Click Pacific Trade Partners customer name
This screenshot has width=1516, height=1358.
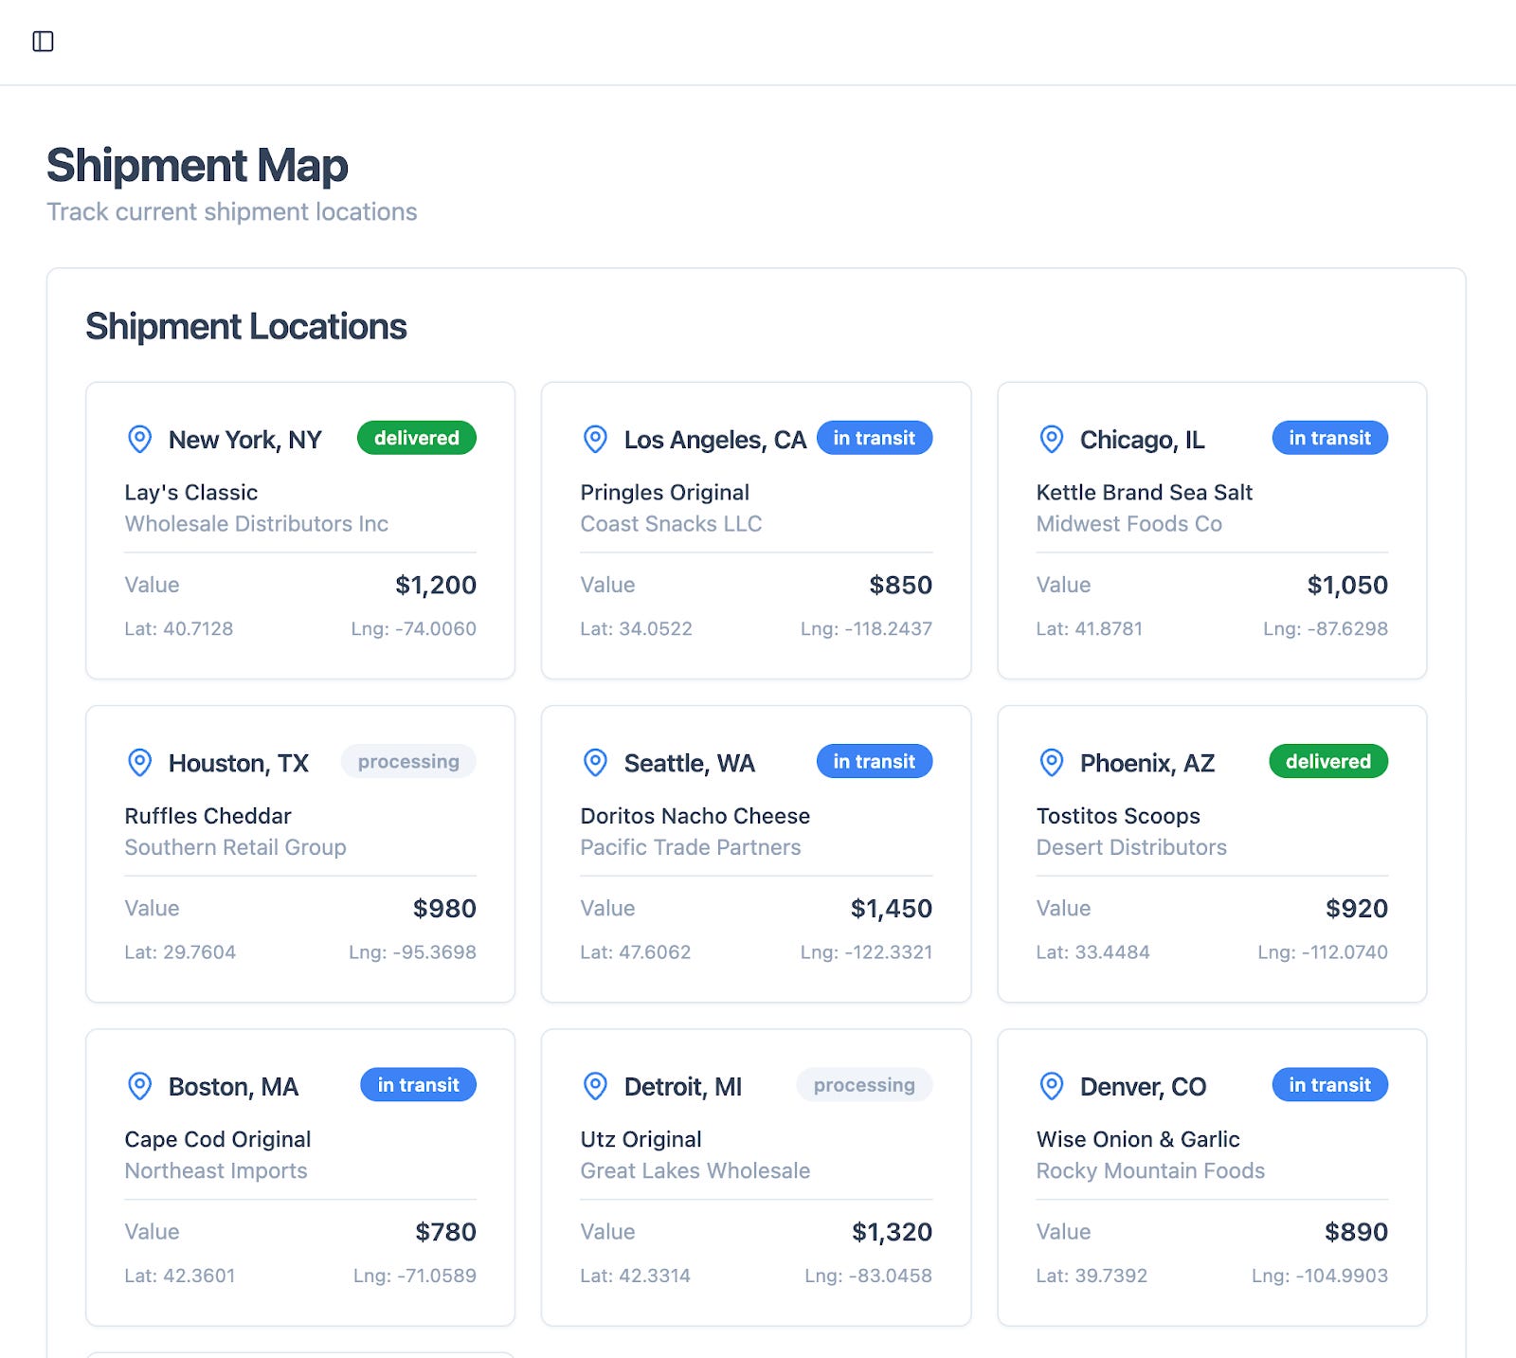pos(691,847)
